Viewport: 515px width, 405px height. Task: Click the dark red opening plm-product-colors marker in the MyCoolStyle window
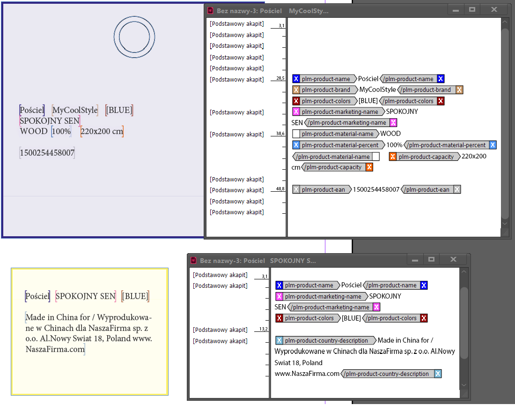[324, 101]
